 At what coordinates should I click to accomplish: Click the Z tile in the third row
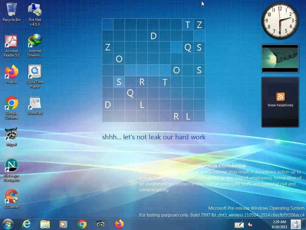tap(108, 47)
